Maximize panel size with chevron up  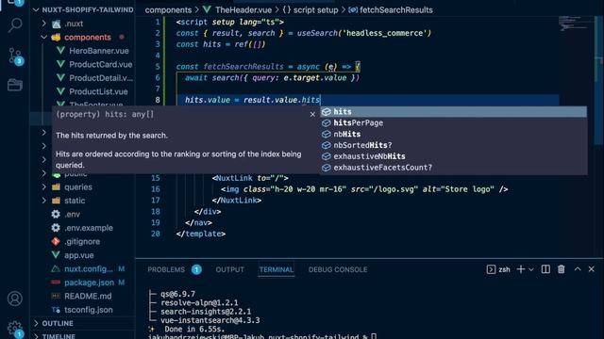click(578, 269)
